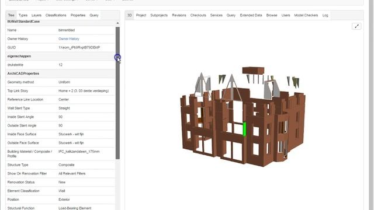Switch to Subprojects tab

coord(159,15)
